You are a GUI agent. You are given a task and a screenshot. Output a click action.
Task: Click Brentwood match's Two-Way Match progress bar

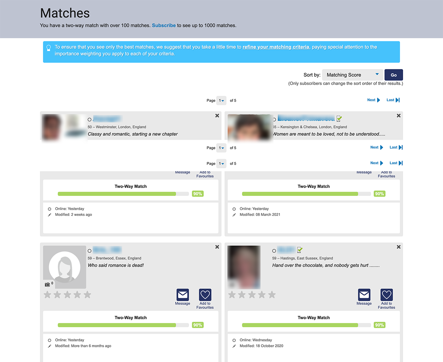(x=123, y=325)
